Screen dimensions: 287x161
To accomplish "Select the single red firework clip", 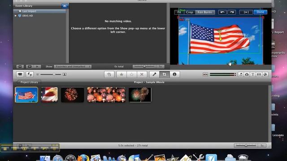I will click(72, 95).
